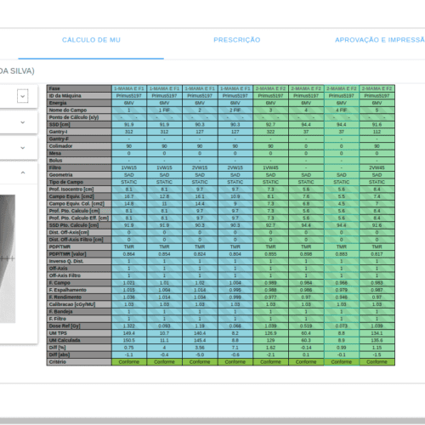Select 14.8 in Campo Equiv. Col. row
Image resolution: width=425 pixels, height=425 pixels.
[129, 204]
